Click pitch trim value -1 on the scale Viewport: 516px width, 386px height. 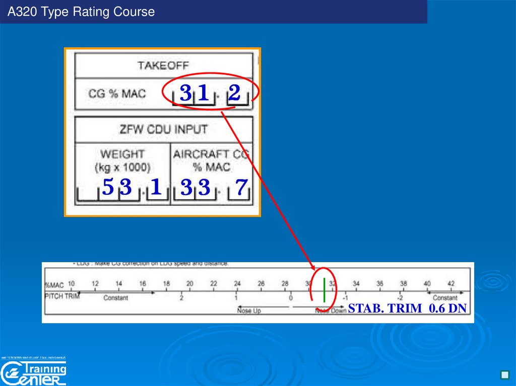(x=345, y=298)
